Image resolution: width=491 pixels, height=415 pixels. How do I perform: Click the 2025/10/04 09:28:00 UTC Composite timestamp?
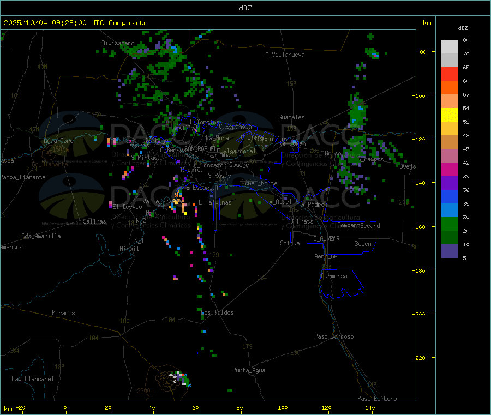tap(75, 23)
